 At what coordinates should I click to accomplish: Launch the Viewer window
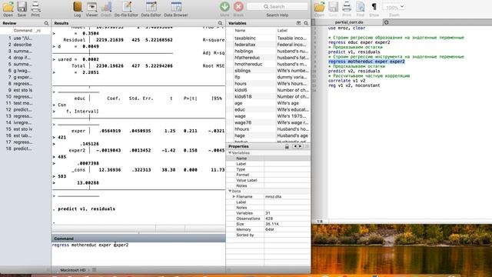91,7
